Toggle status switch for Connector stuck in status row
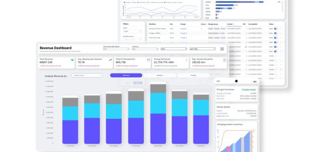 tap(276, 28)
